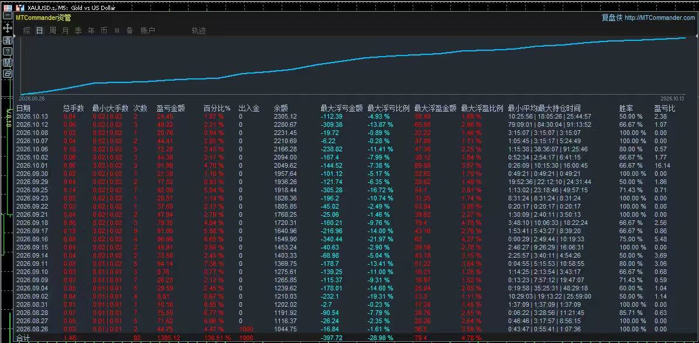Viewport: 699px width, 343px height.
Task: Click the balance value 1640.96
Action: point(285,231)
